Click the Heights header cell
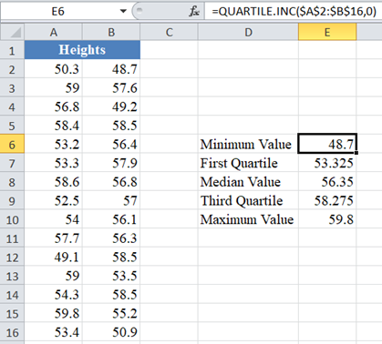 tap(82, 50)
